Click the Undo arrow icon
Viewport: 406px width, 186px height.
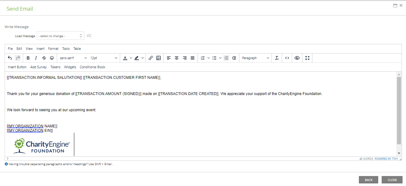(x=10, y=58)
